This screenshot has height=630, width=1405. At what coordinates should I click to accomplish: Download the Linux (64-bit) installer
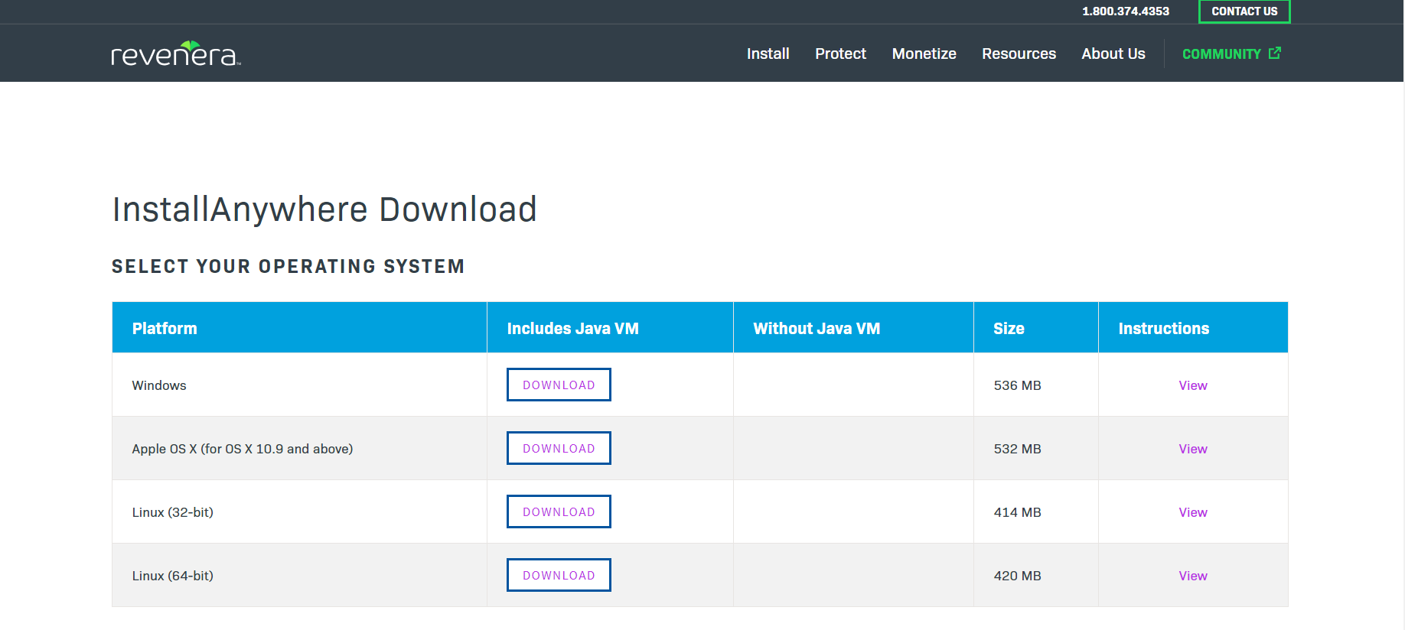(559, 575)
